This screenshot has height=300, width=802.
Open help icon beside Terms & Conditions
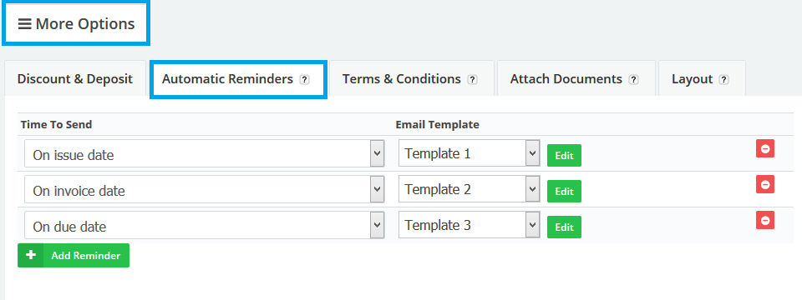pyautogui.click(x=473, y=80)
